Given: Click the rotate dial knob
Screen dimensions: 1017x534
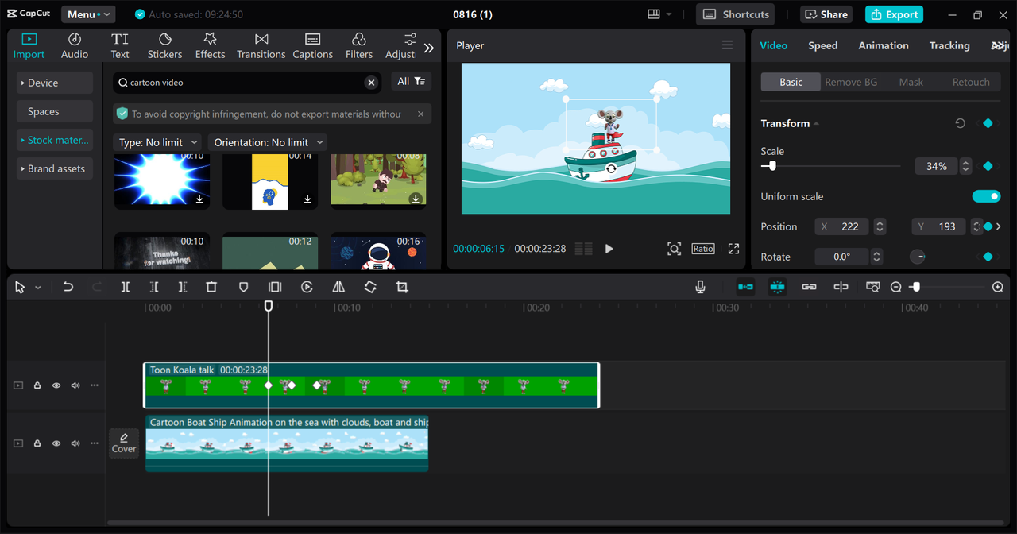Looking at the screenshot, I should coord(917,257).
